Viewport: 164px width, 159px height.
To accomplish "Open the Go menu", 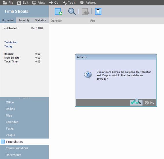I will pyautogui.click(x=54, y=3).
